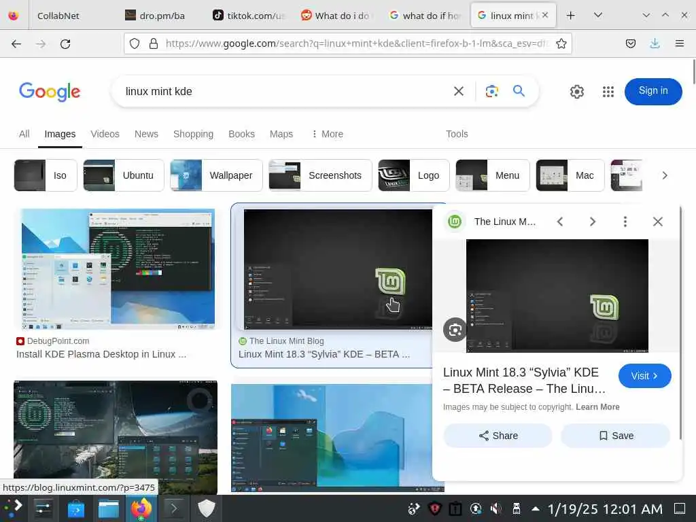Filter images by Mac chip
Viewport: 696px width, 522px height.
tap(570, 175)
